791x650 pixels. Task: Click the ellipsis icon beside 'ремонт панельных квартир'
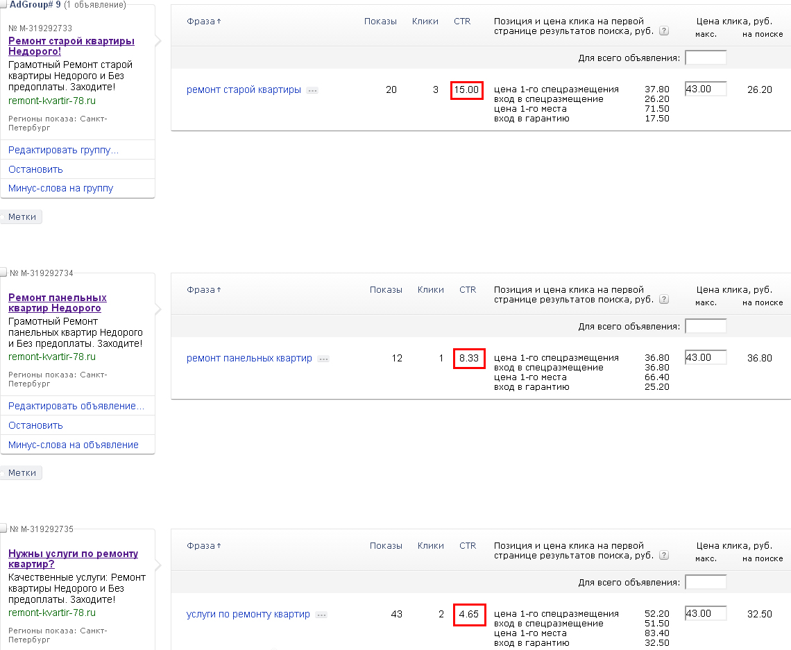click(323, 359)
